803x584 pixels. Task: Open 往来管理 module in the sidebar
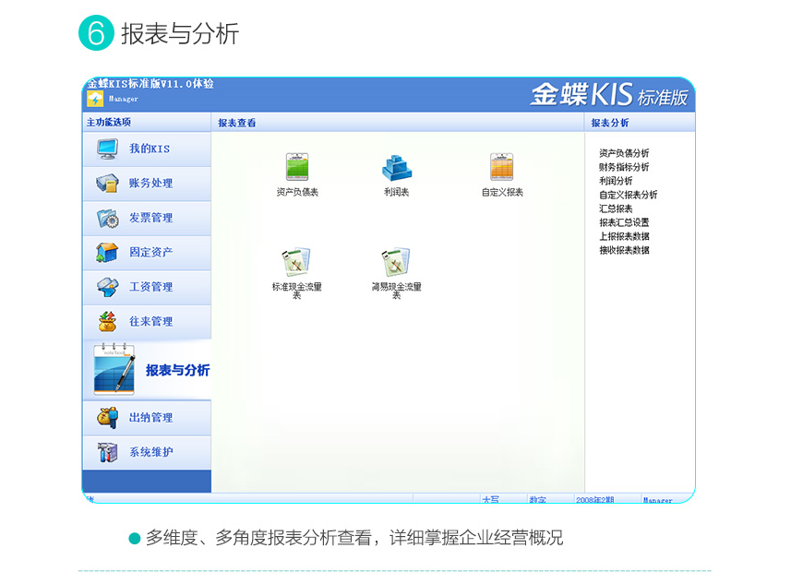(x=150, y=321)
